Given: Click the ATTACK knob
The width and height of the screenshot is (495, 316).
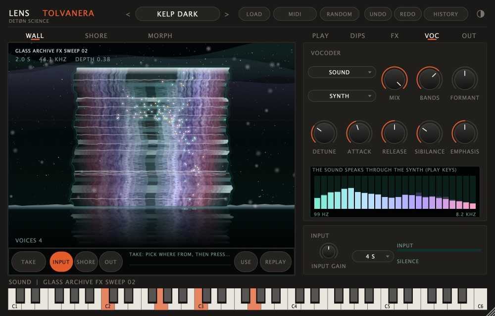Looking at the screenshot, I should click(x=359, y=133).
